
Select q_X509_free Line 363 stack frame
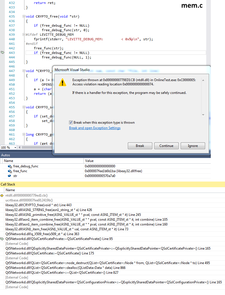42,234
